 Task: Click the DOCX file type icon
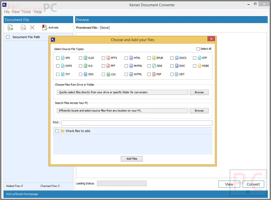click(x=177, y=58)
